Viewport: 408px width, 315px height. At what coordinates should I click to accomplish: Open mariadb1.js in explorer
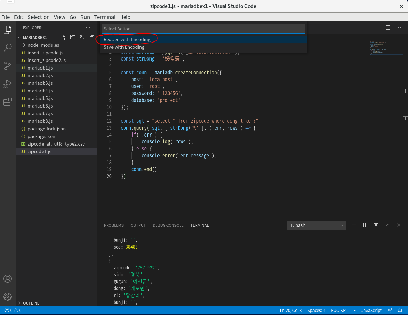tap(56, 68)
